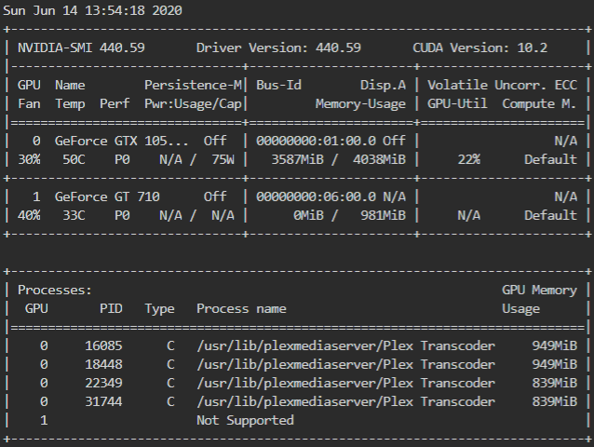
Task: Click bus ID 00000000:06:00.0
Action: (316, 196)
